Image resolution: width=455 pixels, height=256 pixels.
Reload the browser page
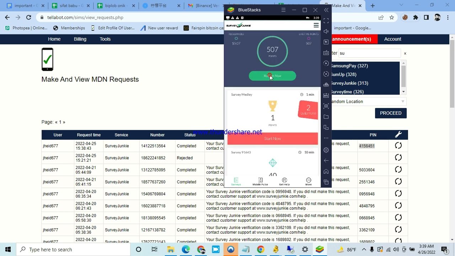click(28, 17)
